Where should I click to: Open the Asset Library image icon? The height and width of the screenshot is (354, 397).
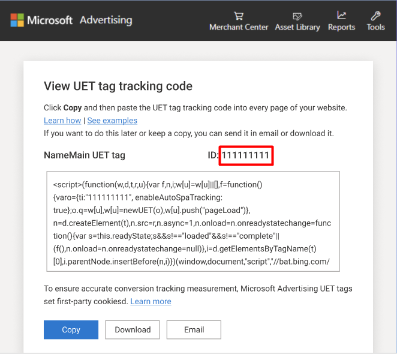[297, 16]
